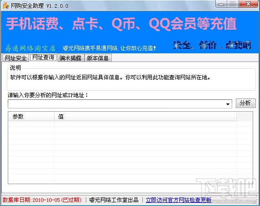
Task: Minimize the 网购安全助理 window
Action: [221, 4]
